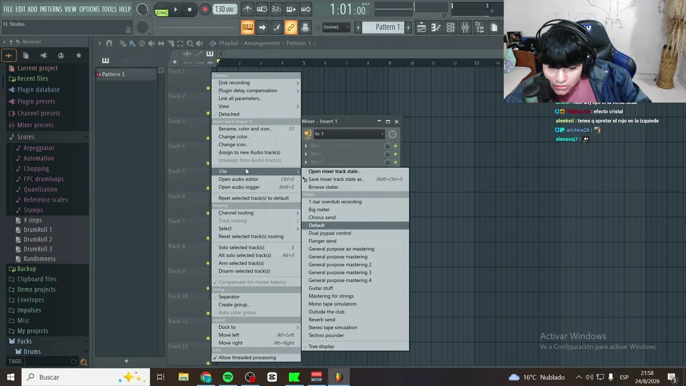Image resolution: width=686 pixels, height=386 pixels.
Task: Open the FILE menu
Action: point(8,9)
